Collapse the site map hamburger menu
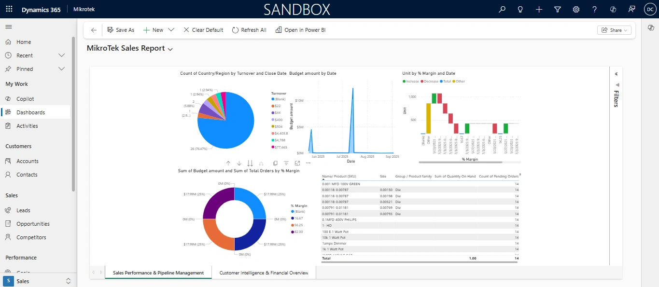 pos(9,27)
